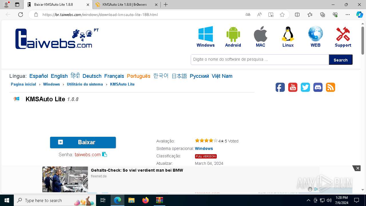Open a new browser tab
Viewport: 366px width, 206px height.
166,5
